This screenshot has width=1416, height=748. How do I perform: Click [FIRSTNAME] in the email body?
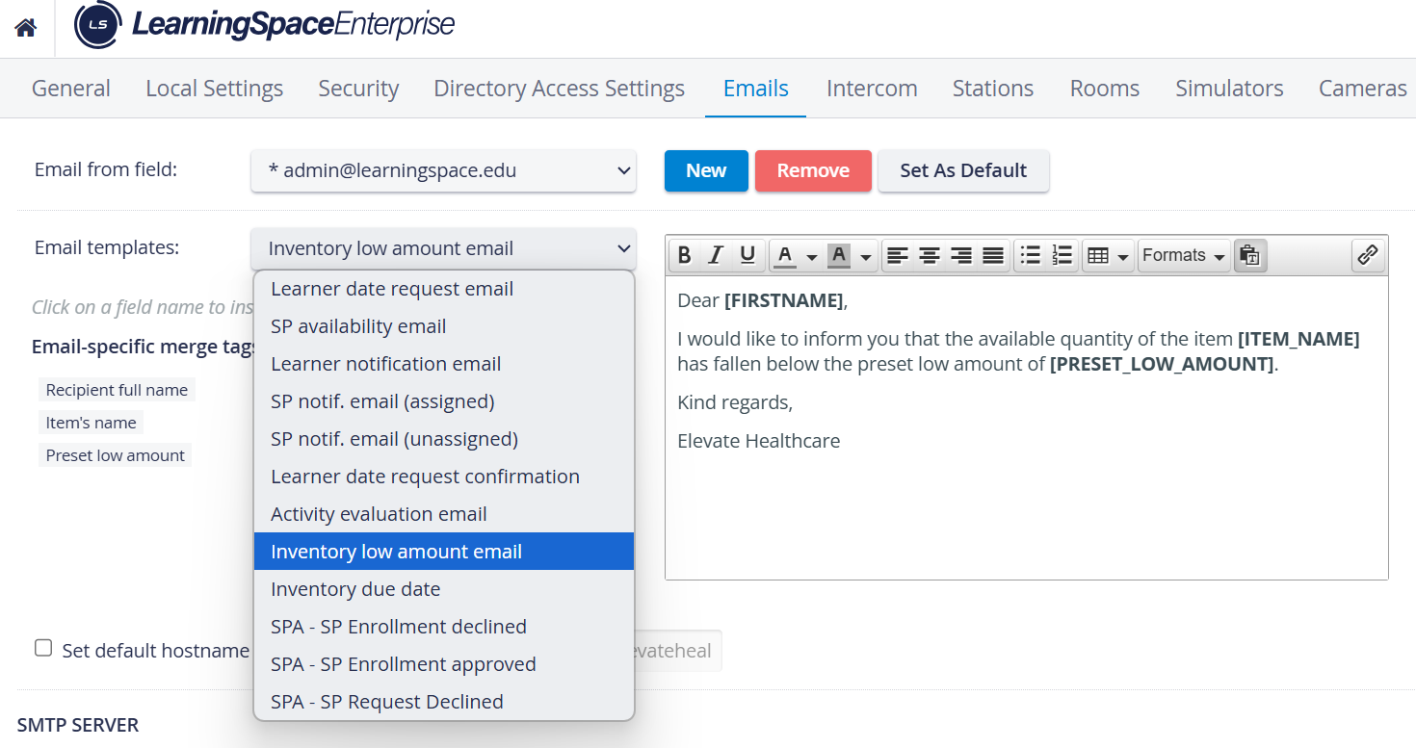784,300
